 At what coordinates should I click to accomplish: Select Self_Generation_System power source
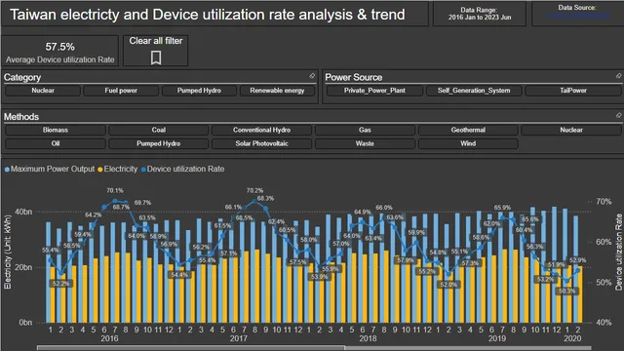click(x=474, y=91)
